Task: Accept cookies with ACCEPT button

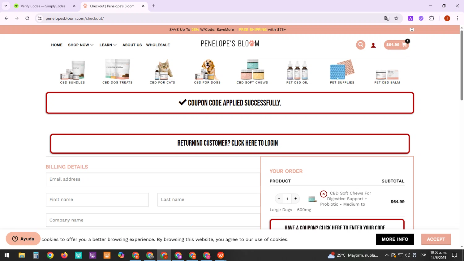Action: pyautogui.click(x=436, y=239)
